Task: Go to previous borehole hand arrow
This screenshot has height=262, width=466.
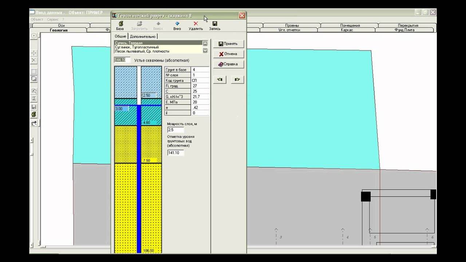Action: click(x=220, y=79)
